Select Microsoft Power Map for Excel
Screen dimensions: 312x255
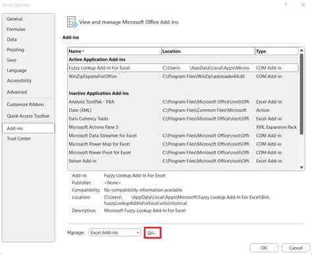[183, 144]
